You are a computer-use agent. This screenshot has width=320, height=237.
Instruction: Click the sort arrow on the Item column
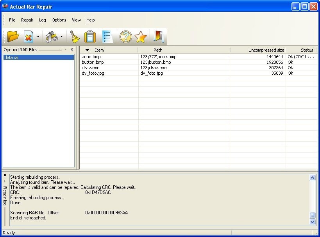tap(88, 50)
